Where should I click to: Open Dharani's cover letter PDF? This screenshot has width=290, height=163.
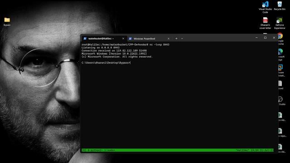click(x=265, y=23)
